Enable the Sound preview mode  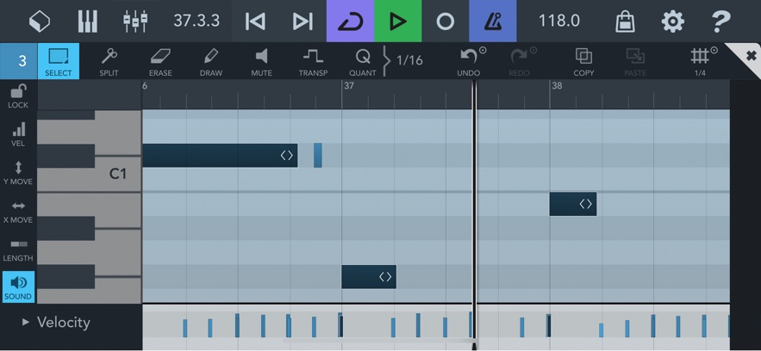[x=18, y=287]
